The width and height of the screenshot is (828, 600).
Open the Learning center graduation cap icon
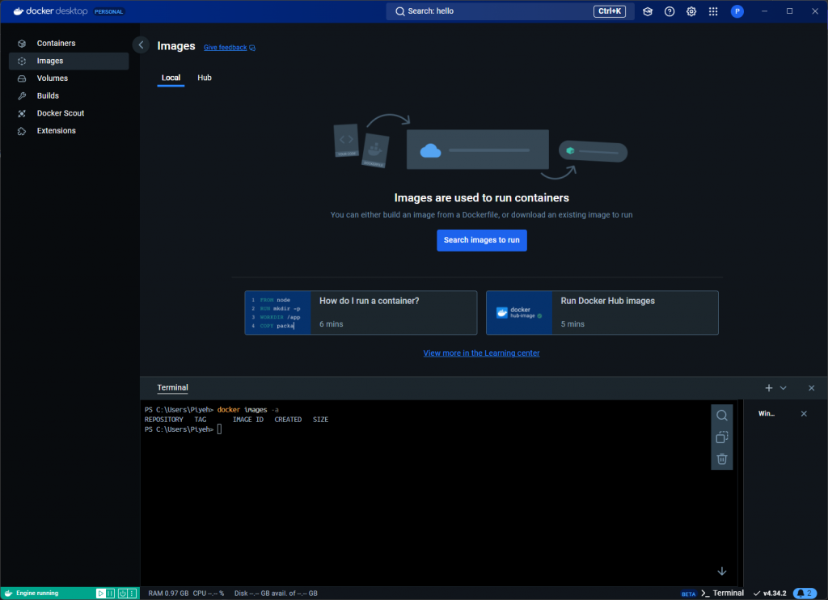point(648,11)
